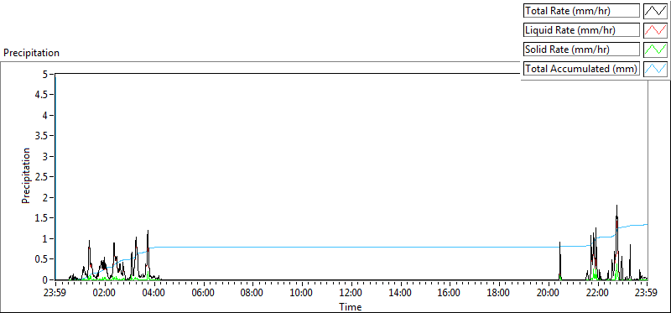Click the Solid Rate green line icon

coord(656,50)
